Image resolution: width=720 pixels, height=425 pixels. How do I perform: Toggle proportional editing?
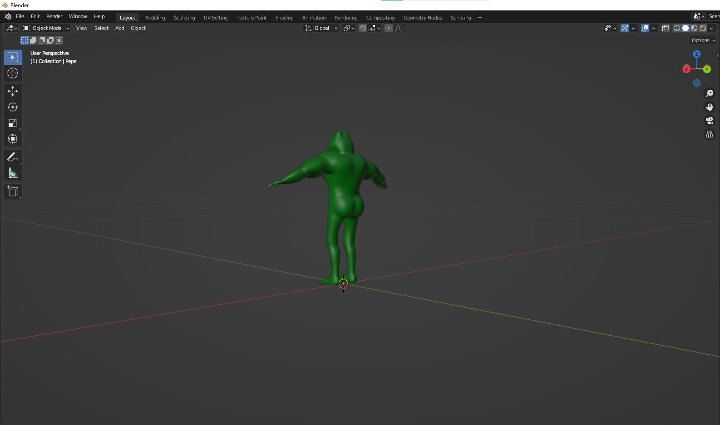tap(389, 28)
